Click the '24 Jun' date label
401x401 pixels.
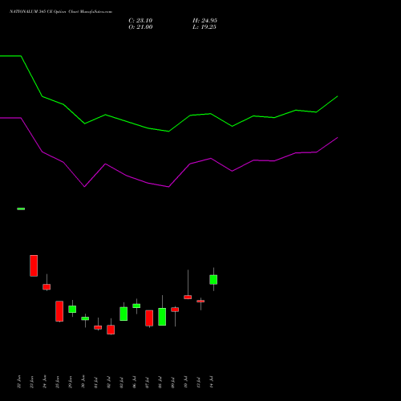coord(44,382)
